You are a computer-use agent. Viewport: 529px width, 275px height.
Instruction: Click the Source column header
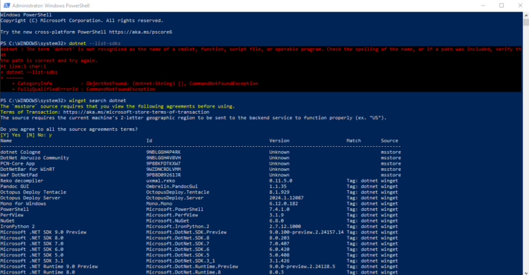pyautogui.click(x=389, y=141)
